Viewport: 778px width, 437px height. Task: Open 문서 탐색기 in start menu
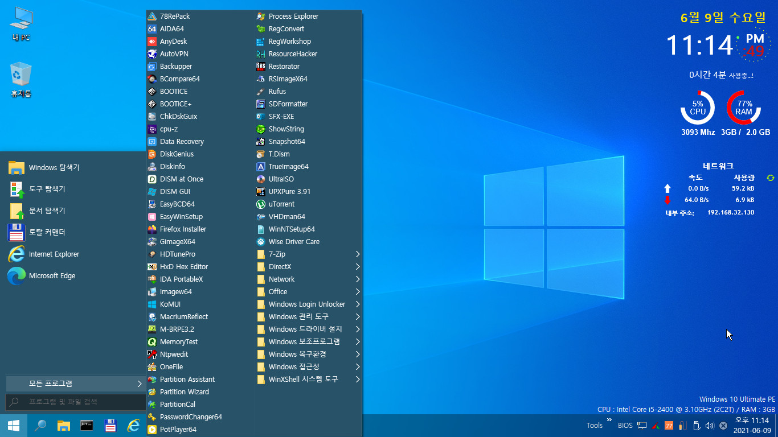coord(74,211)
